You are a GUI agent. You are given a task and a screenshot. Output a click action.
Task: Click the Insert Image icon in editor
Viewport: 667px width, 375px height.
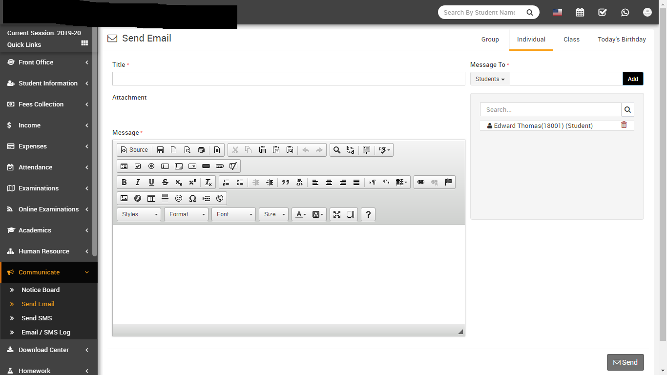(x=124, y=198)
